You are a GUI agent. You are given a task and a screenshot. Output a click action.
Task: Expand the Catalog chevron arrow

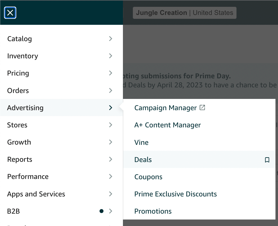coord(111,39)
